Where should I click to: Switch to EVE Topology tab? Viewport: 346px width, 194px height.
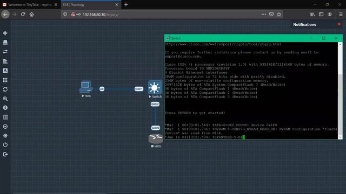click(88, 5)
